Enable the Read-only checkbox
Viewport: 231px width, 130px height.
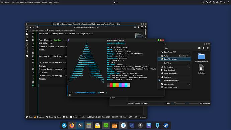point(159,77)
